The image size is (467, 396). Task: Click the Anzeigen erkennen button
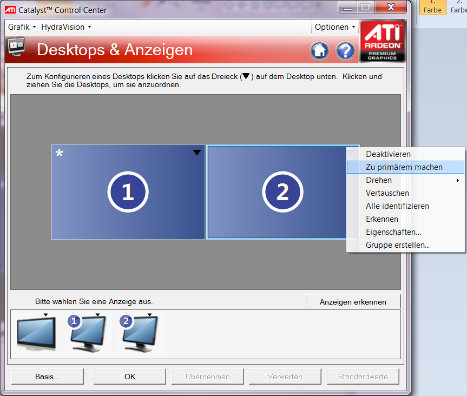353,302
